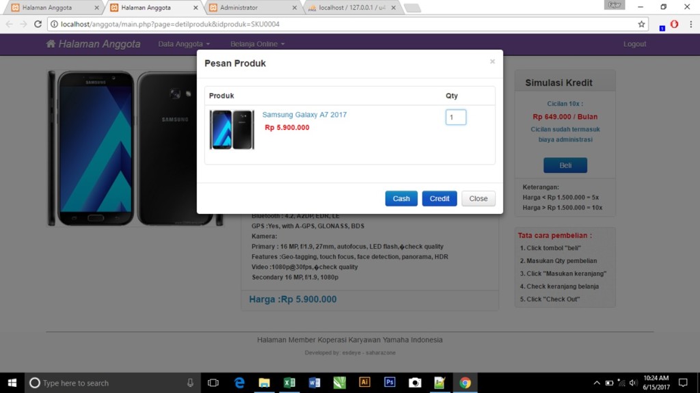Viewport: 700px width, 393px height.
Task: Expand the Belanja Online dropdown menu
Action: [257, 44]
